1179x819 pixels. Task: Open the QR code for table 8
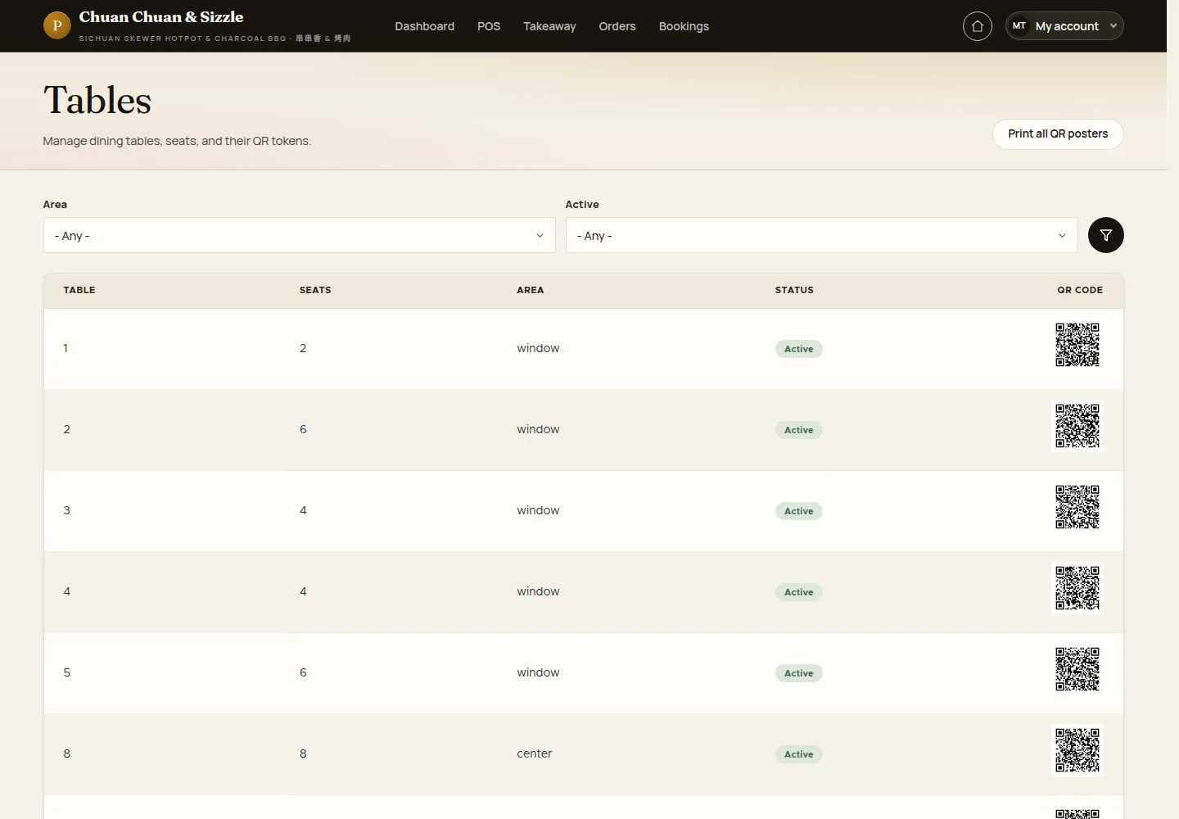(x=1077, y=750)
